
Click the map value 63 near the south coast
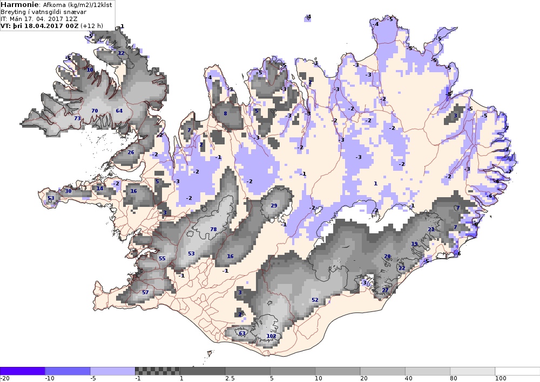[x=242, y=333]
